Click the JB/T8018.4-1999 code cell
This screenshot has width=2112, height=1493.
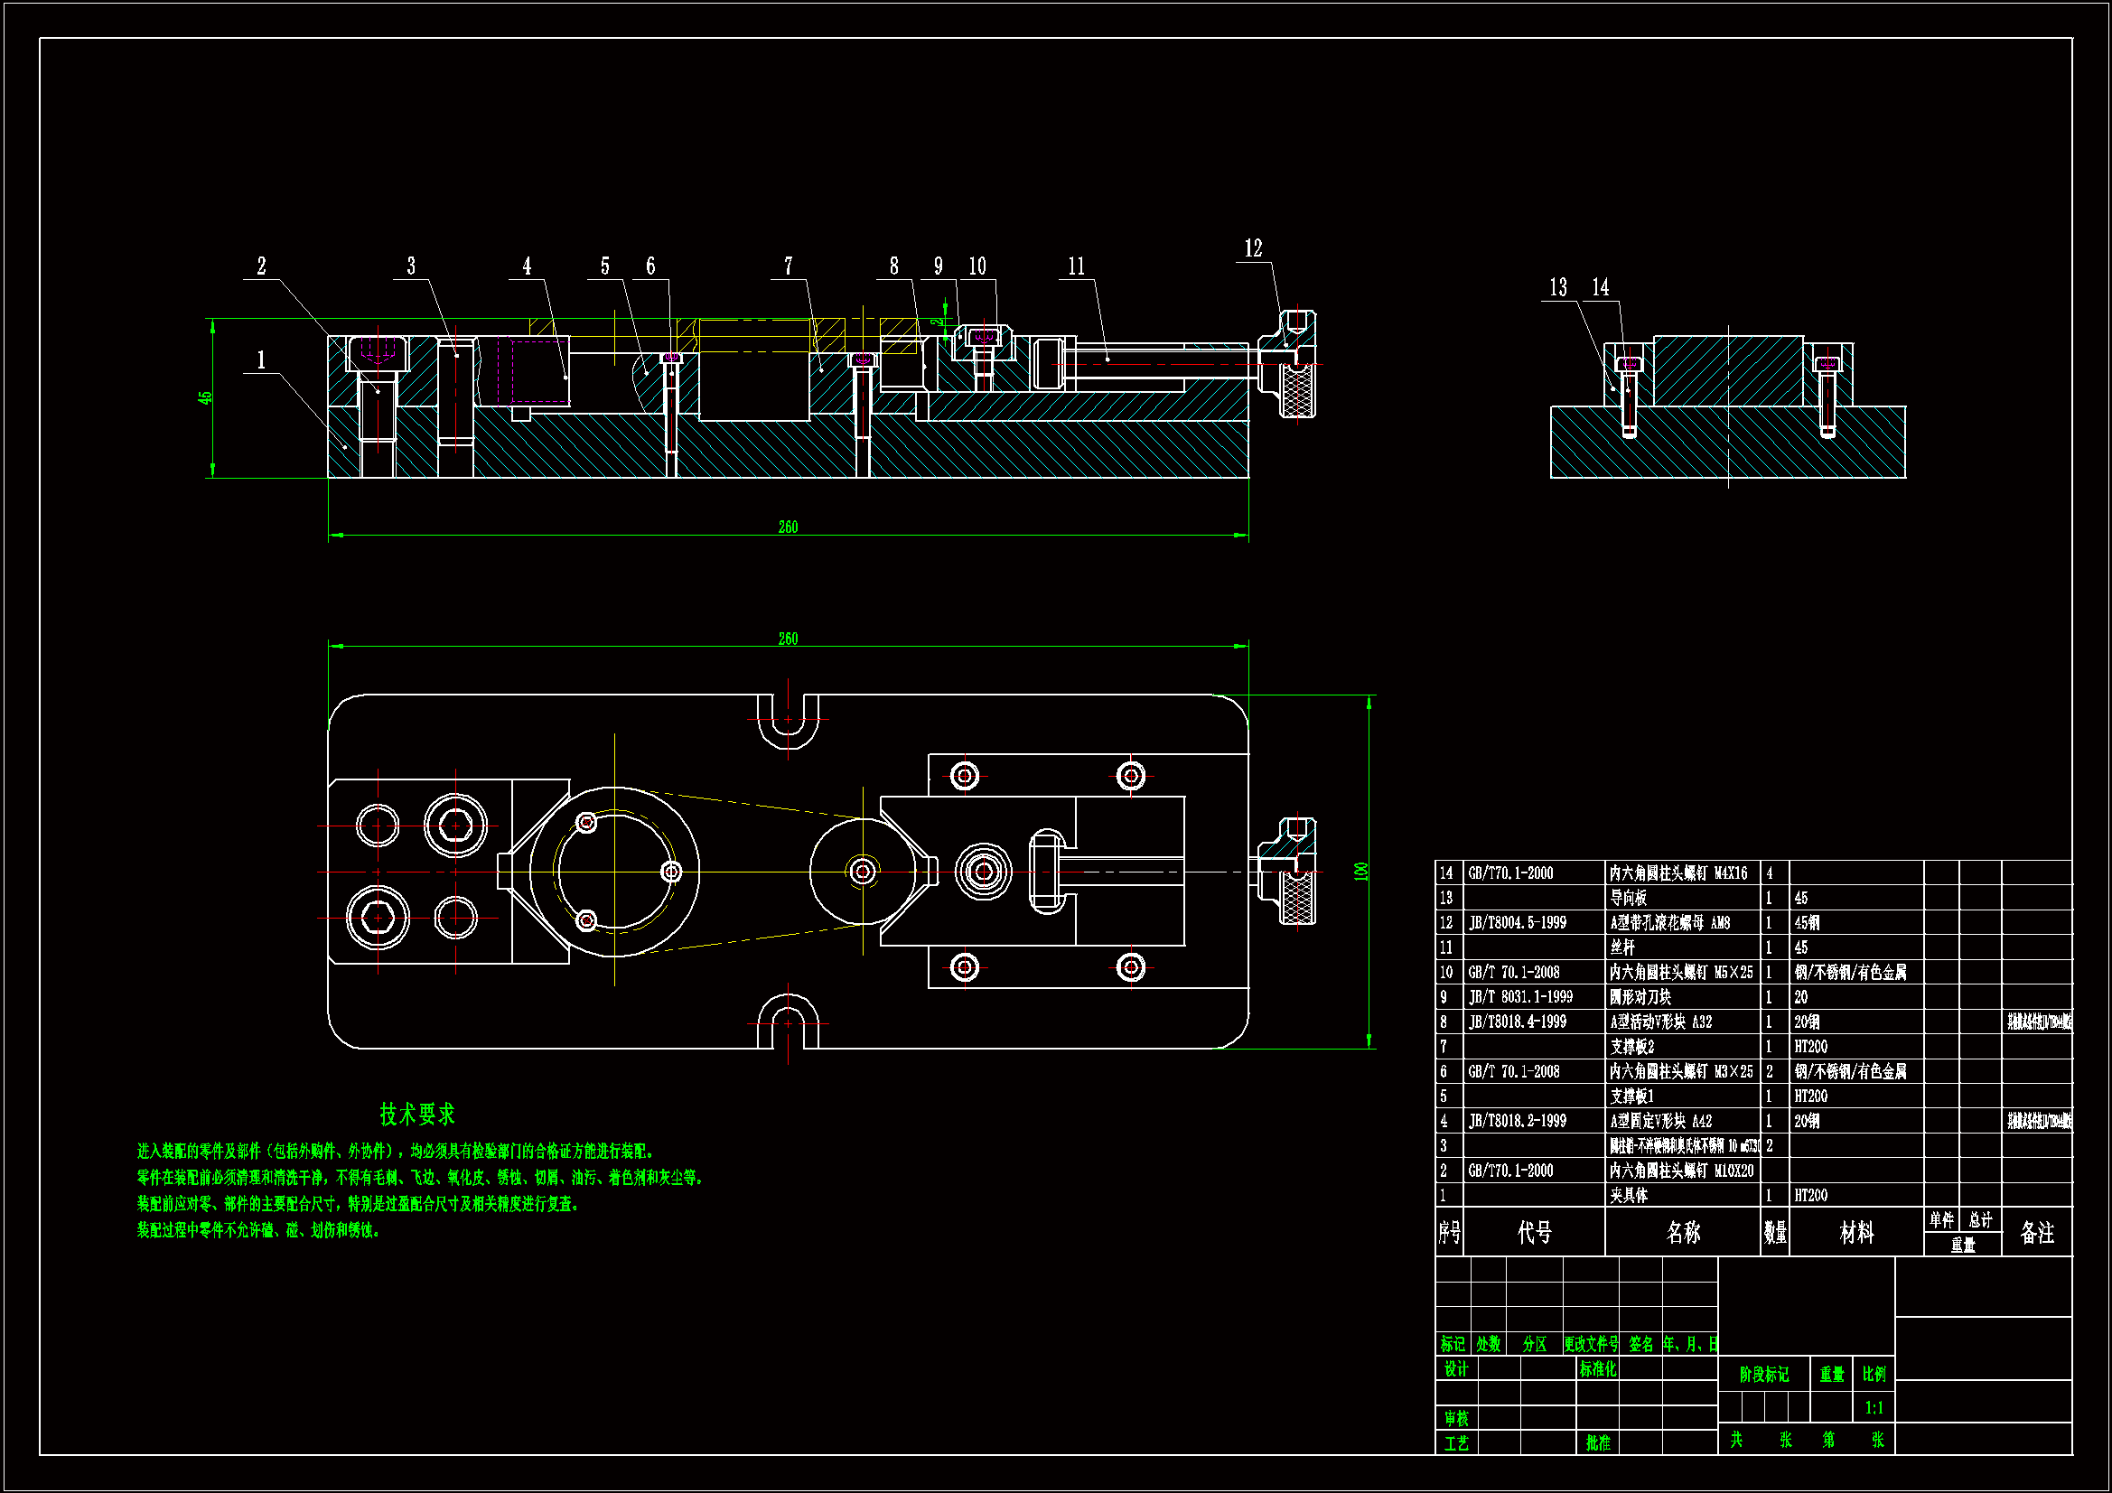(1518, 1022)
